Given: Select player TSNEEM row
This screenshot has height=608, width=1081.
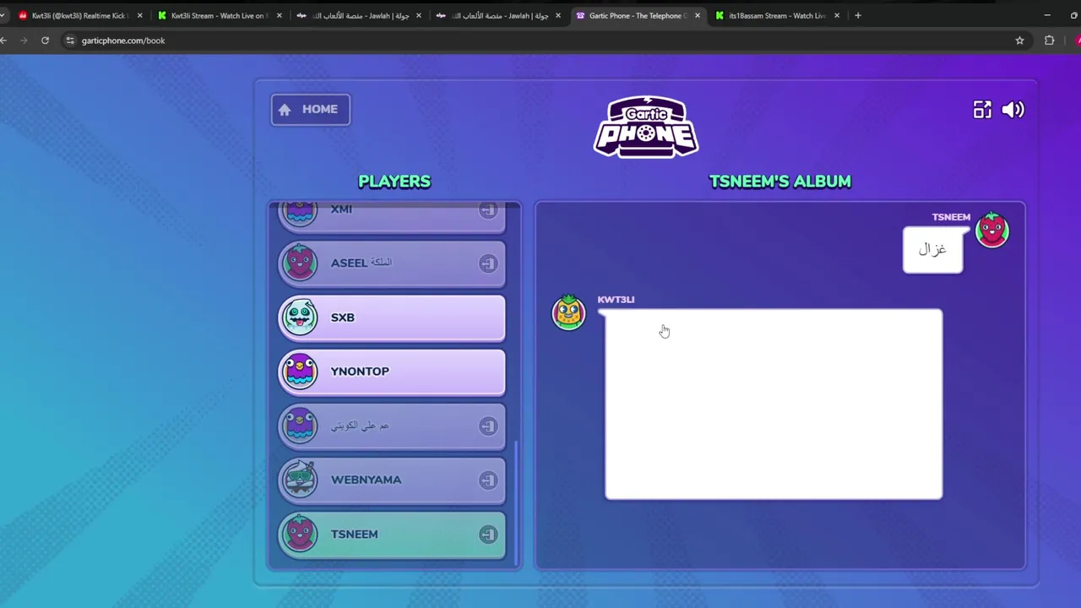Looking at the screenshot, I should pyautogui.click(x=392, y=534).
